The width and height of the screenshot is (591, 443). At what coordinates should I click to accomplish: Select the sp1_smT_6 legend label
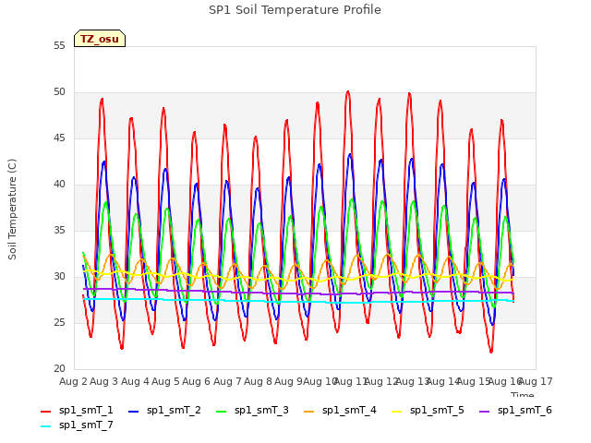525,410
